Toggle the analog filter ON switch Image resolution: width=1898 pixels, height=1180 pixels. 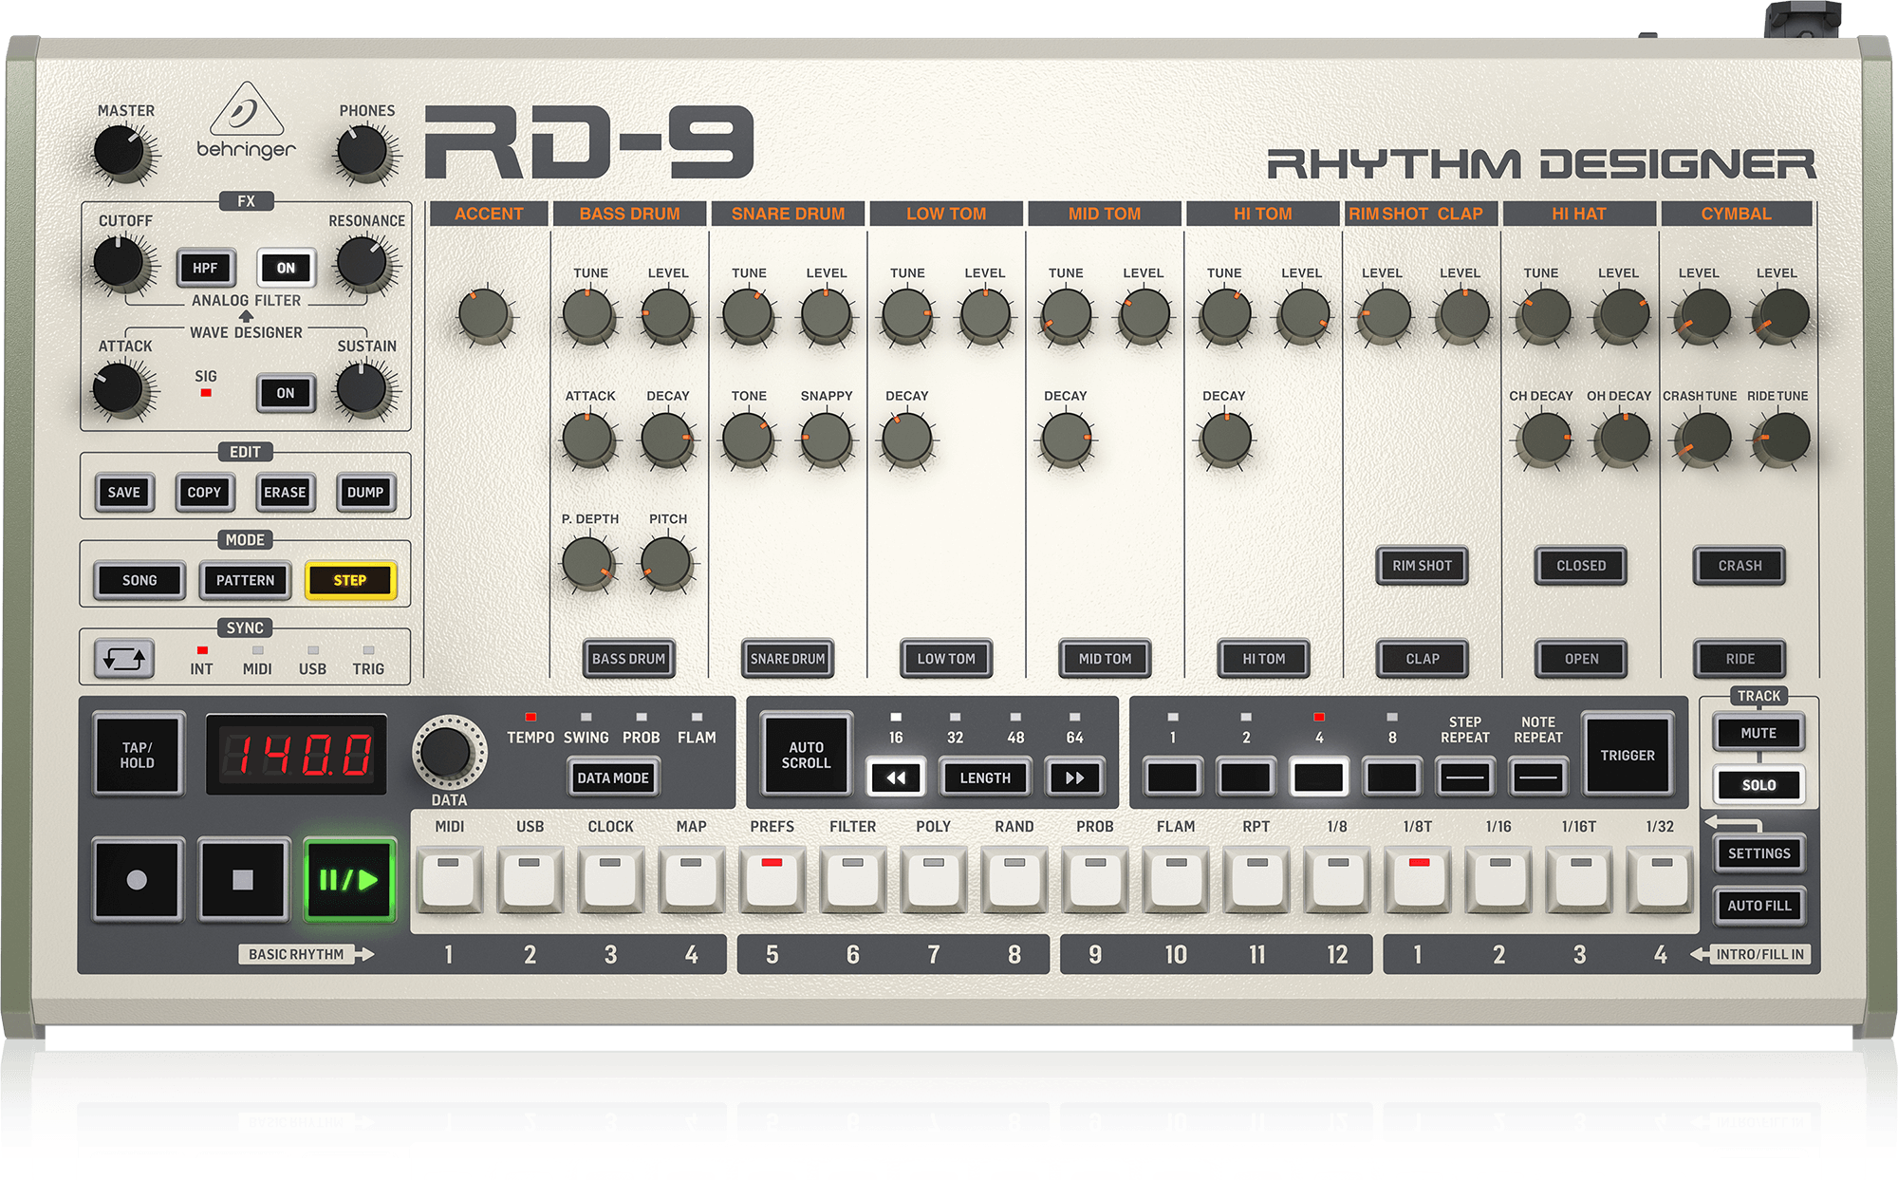coord(286,269)
